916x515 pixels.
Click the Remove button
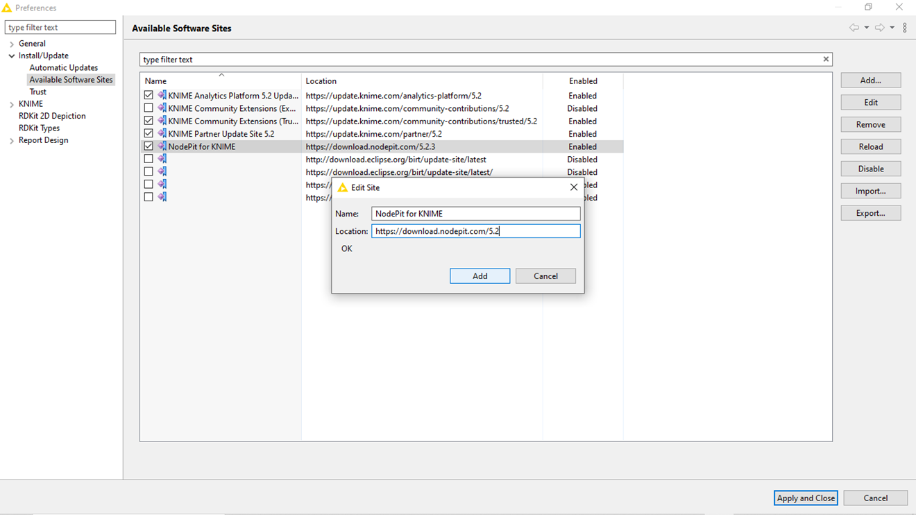coord(871,124)
